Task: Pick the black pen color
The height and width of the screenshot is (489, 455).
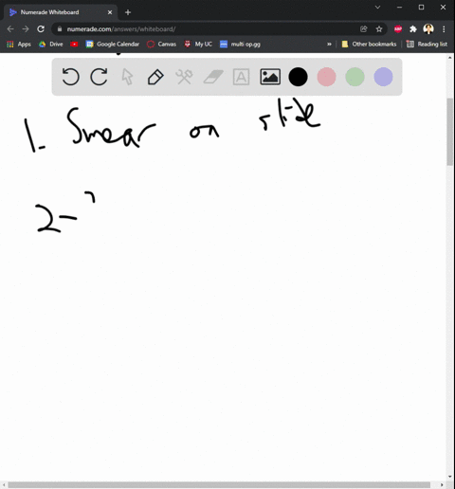Action: coord(298,77)
